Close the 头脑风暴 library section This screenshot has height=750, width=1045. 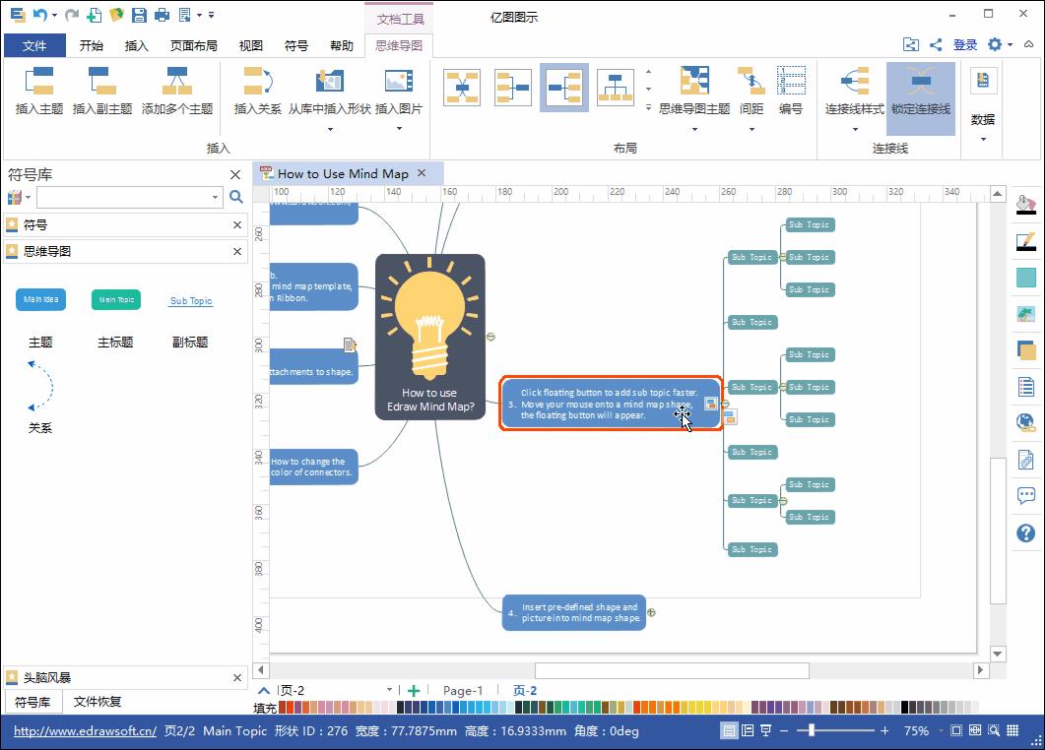(x=236, y=677)
